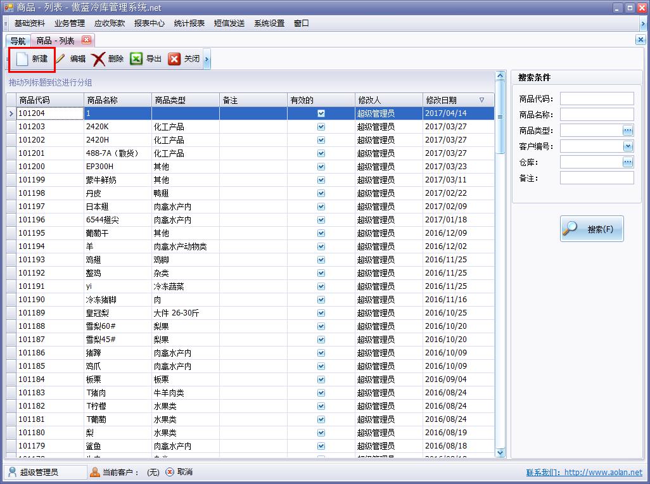Viewport: 650px width, 484px height.
Task: Open the 报表中心 menu
Action: coord(150,23)
